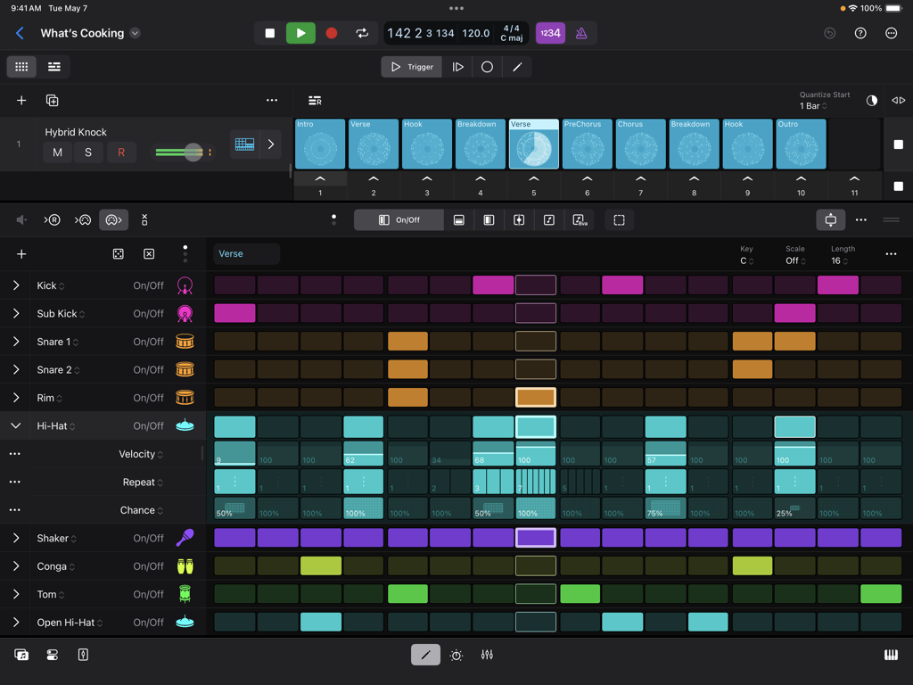Image resolution: width=913 pixels, height=685 pixels.
Task: Start playback with the green play button
Action: pos(300,33)
